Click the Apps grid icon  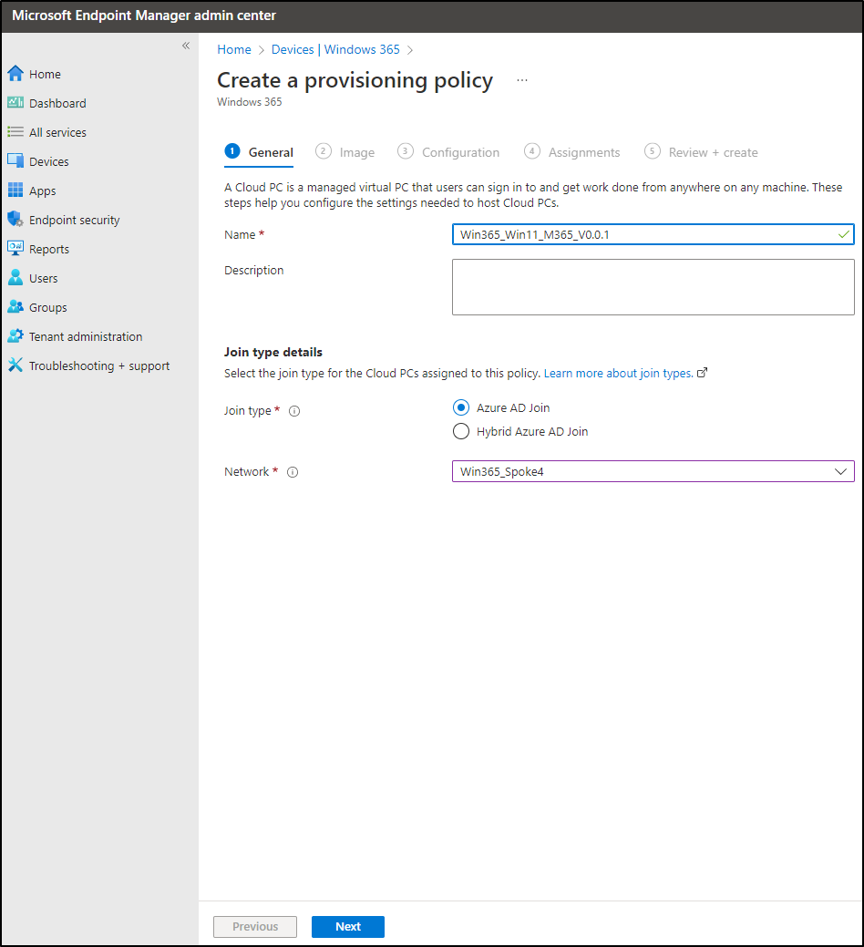click(x=15, y=190)
